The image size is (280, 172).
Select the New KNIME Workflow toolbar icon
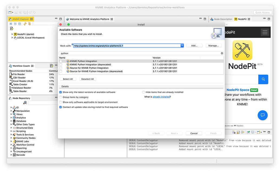9,12
